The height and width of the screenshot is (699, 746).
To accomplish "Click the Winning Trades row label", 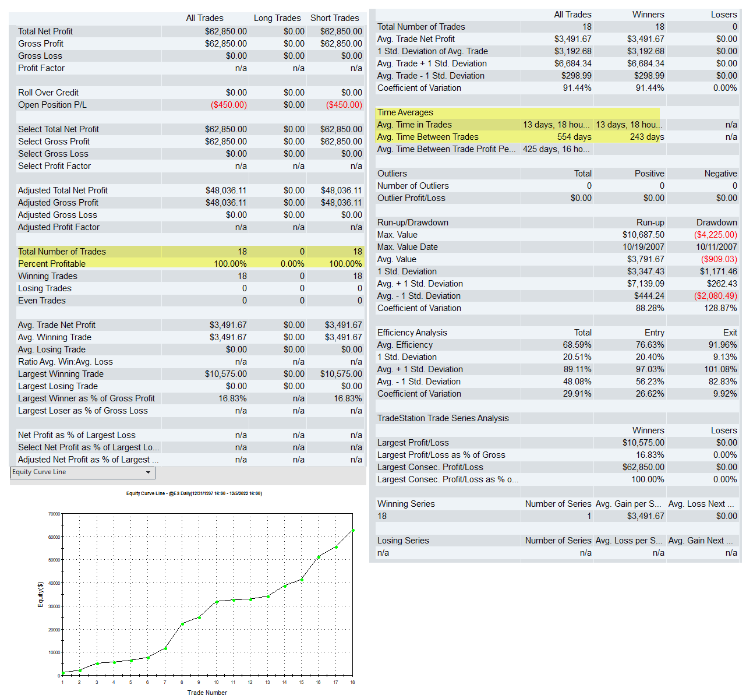I will click(48, 276).
